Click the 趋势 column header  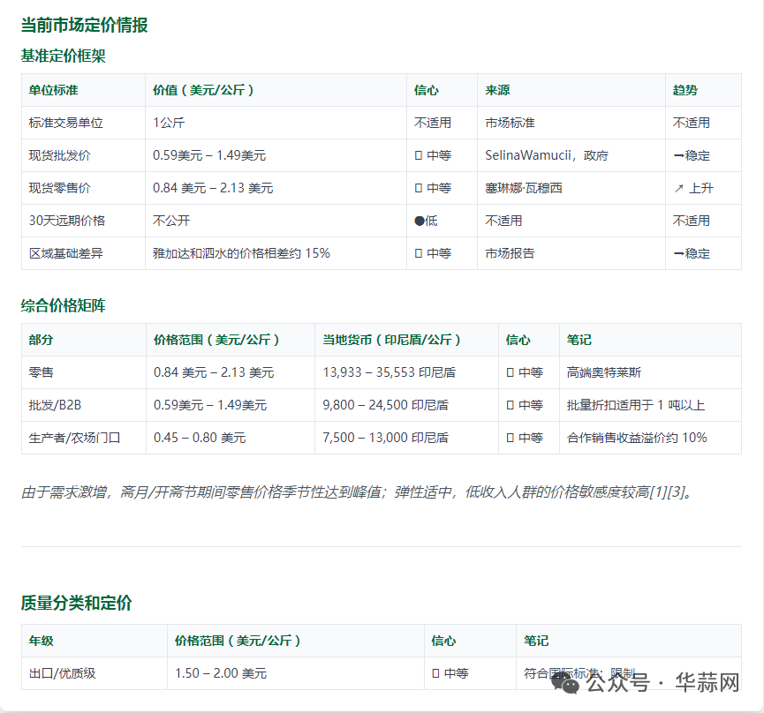point(685,90)
